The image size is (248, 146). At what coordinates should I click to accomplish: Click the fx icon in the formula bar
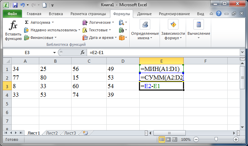point(83,53)
